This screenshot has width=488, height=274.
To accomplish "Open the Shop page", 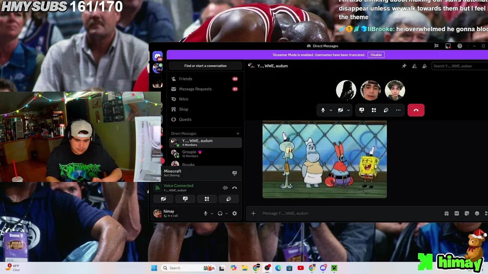I will point(205,109).
